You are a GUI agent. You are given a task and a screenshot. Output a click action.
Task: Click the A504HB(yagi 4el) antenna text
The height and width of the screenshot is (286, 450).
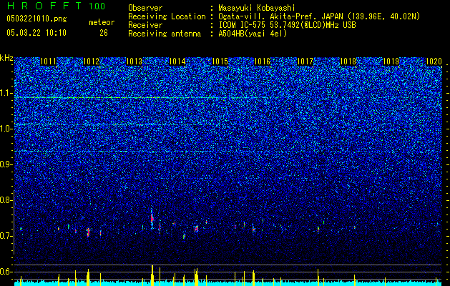tap(253, 34)
